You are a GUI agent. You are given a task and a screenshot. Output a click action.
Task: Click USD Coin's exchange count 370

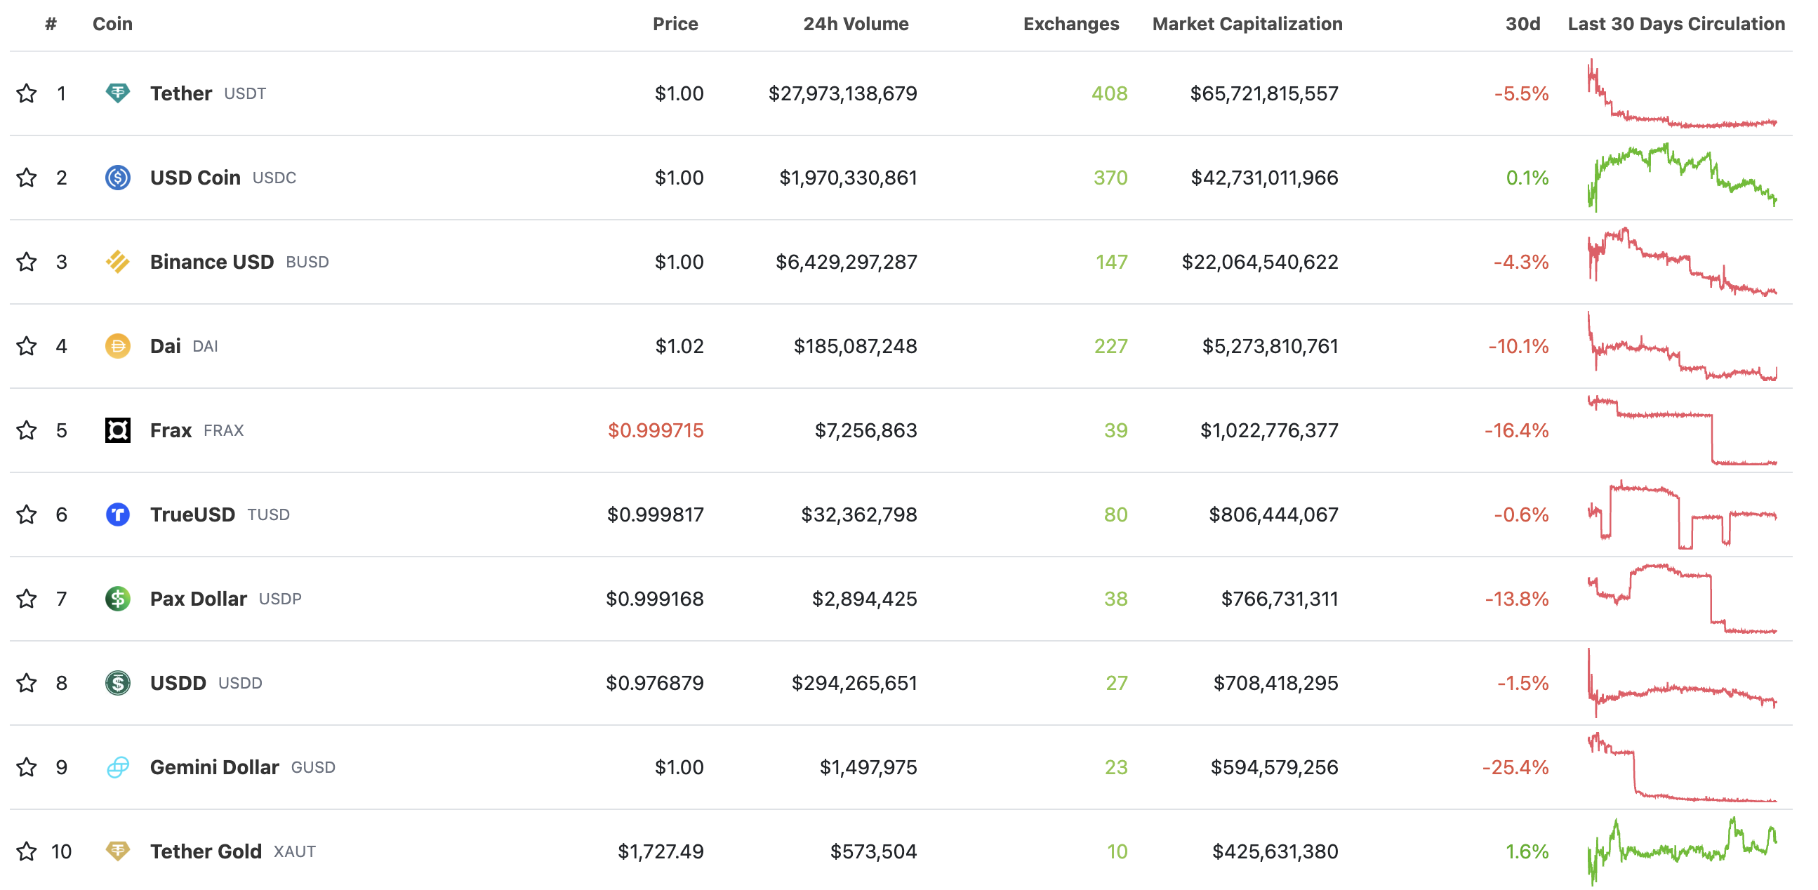1111,177
